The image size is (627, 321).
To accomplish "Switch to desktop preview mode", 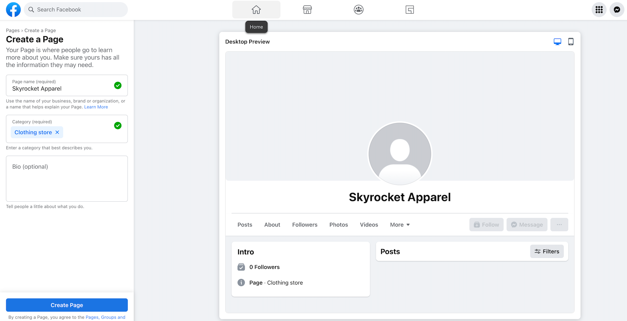I will 557,42.
